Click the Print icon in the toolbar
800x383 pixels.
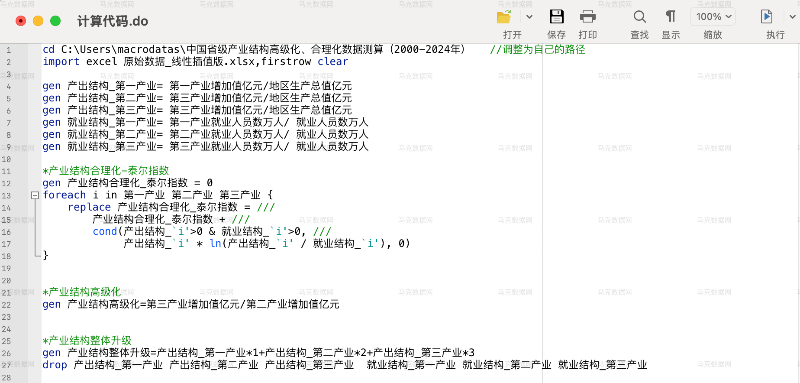587,17
